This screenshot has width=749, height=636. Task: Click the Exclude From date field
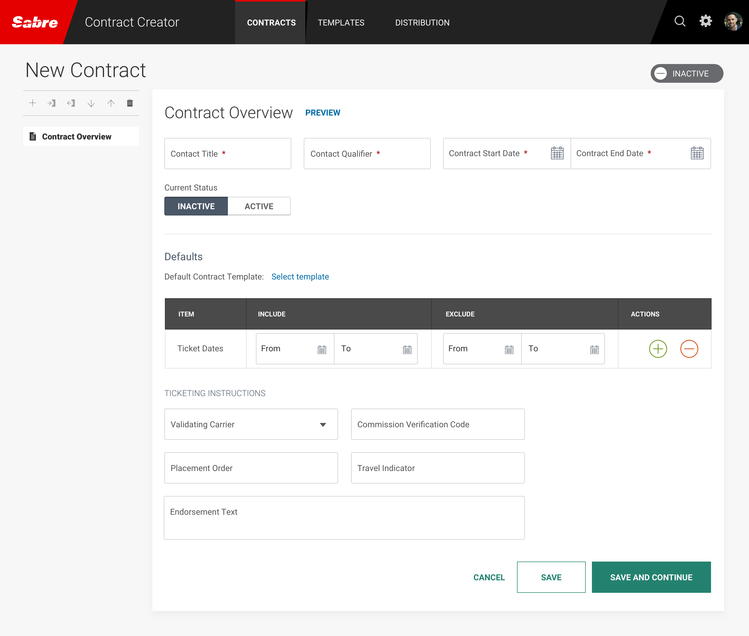pyautogui.click(x=482, y=349)
